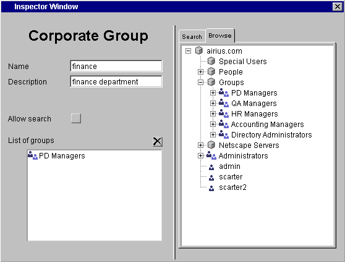Select PD Managers text in List of groups
Image resolution: width=345 pixels, height=262 pixels.
click(62, 156)
